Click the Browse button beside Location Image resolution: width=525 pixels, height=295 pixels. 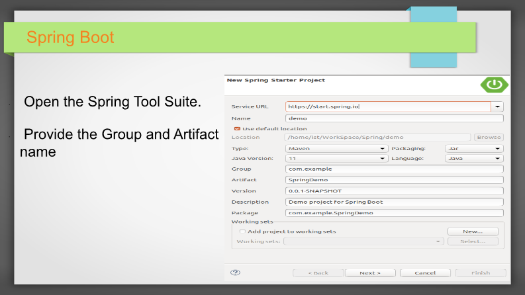tap(489, 137)
